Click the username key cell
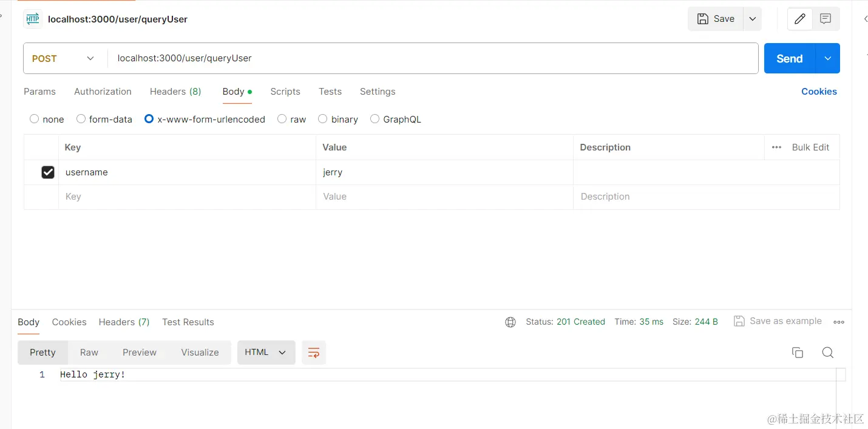The height and width of the screenshot is (429, 868). pyautogui.click(x=187, y=172)
